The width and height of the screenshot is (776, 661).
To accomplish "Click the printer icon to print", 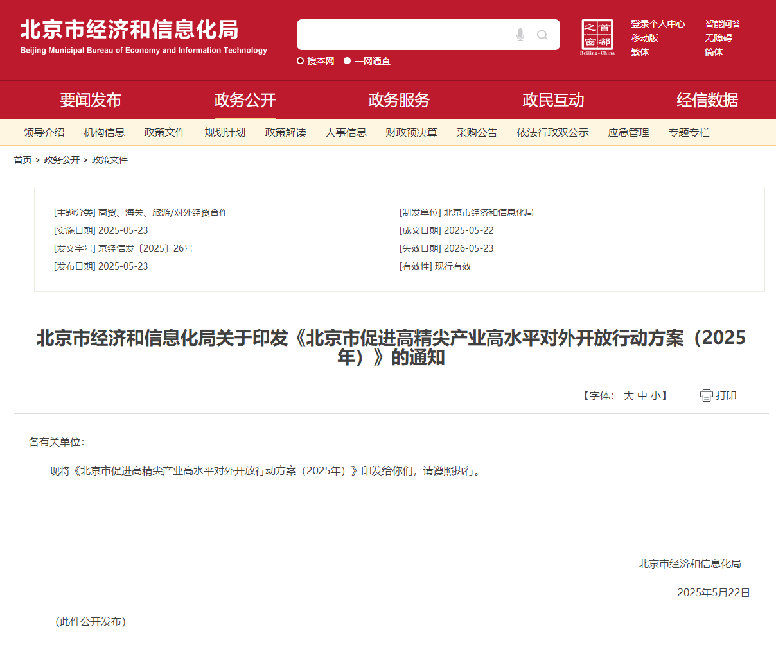I will [x=706, y=395].
